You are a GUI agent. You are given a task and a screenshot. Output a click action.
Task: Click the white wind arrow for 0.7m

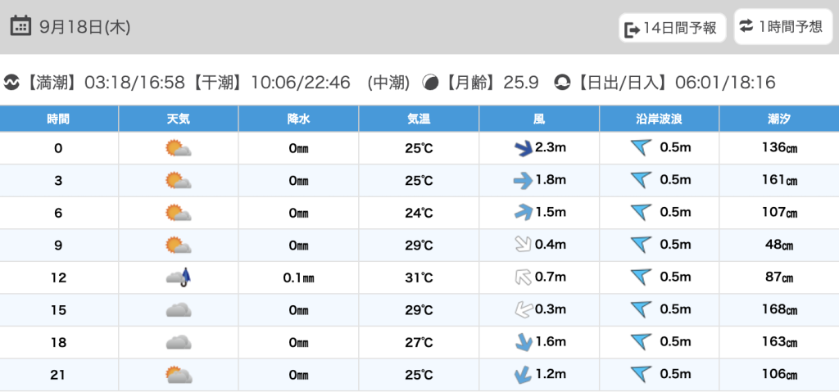pos(522,277)
